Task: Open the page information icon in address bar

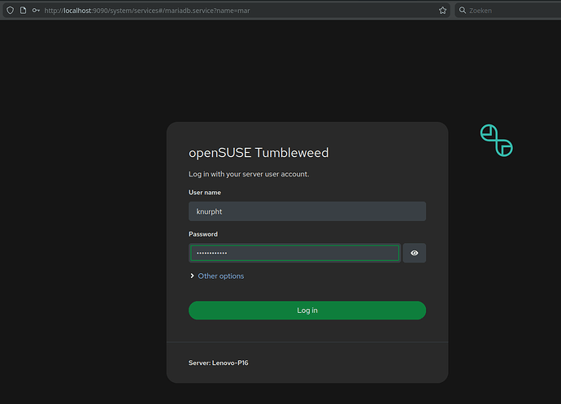Action: 23,11
